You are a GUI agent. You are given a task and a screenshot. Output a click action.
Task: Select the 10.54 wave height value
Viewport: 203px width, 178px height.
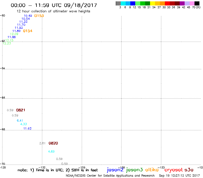(26, 19)
